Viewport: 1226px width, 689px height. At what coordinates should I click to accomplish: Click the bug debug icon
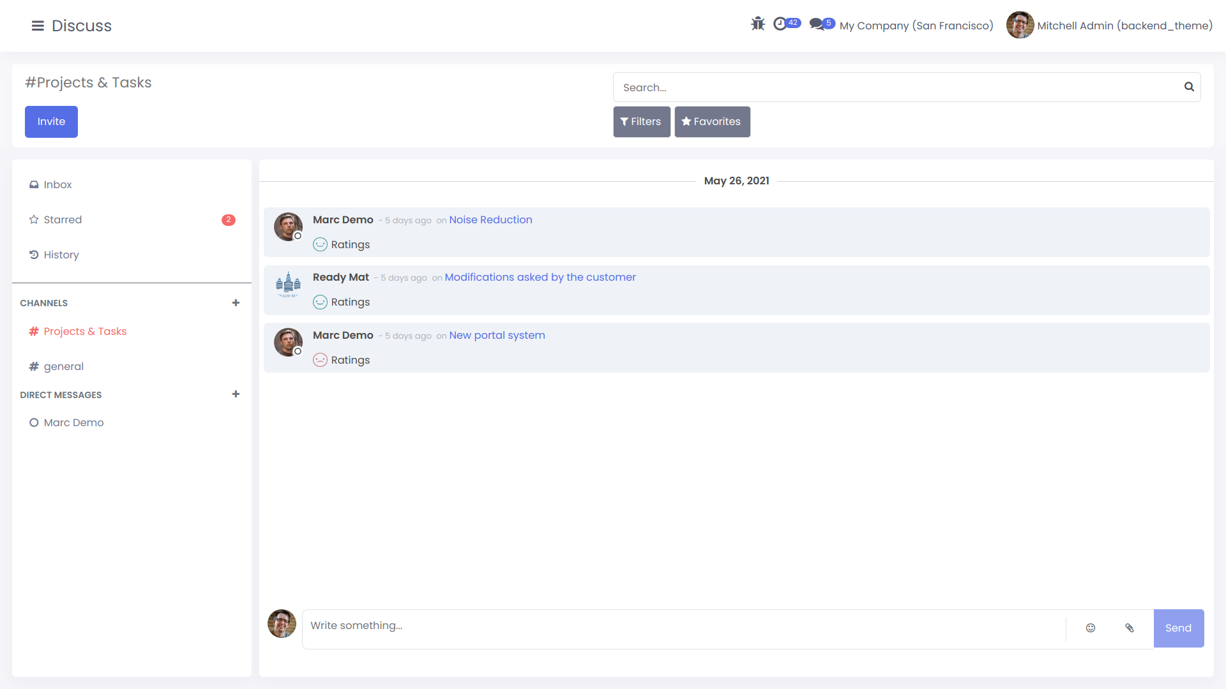[x=758, y=24]
